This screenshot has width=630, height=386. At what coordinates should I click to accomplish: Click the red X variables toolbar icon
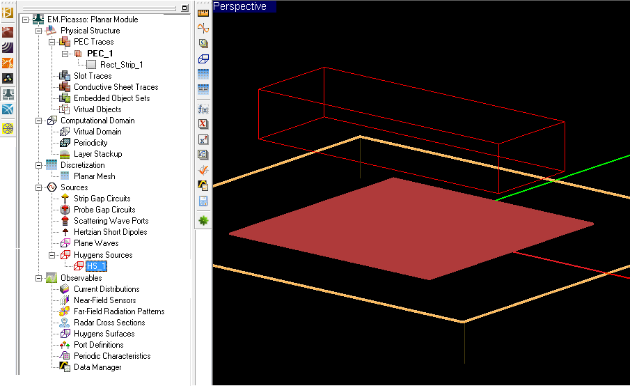tap(203, 124)
